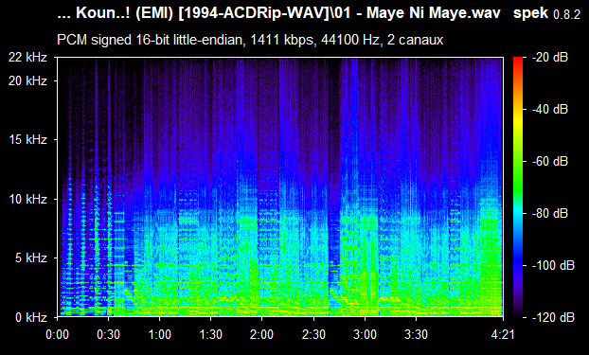This screenshot has width=589, height=355.
Task: Click the 3:00 time axis marker
Action: click(365, 334)
